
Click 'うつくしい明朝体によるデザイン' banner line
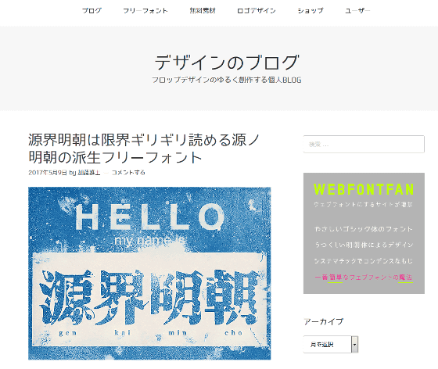tap(364, 245)
